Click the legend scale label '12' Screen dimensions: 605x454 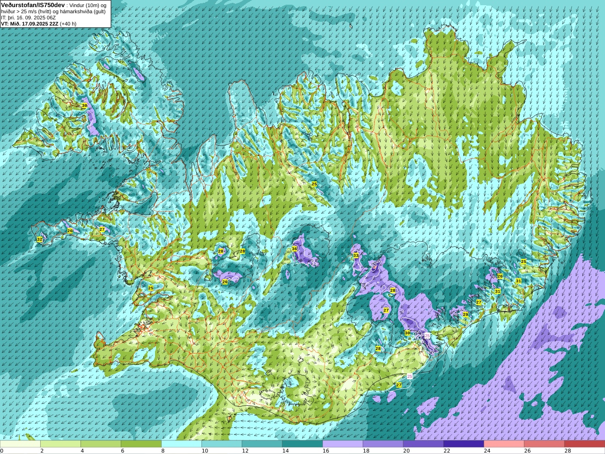(245, 451)
